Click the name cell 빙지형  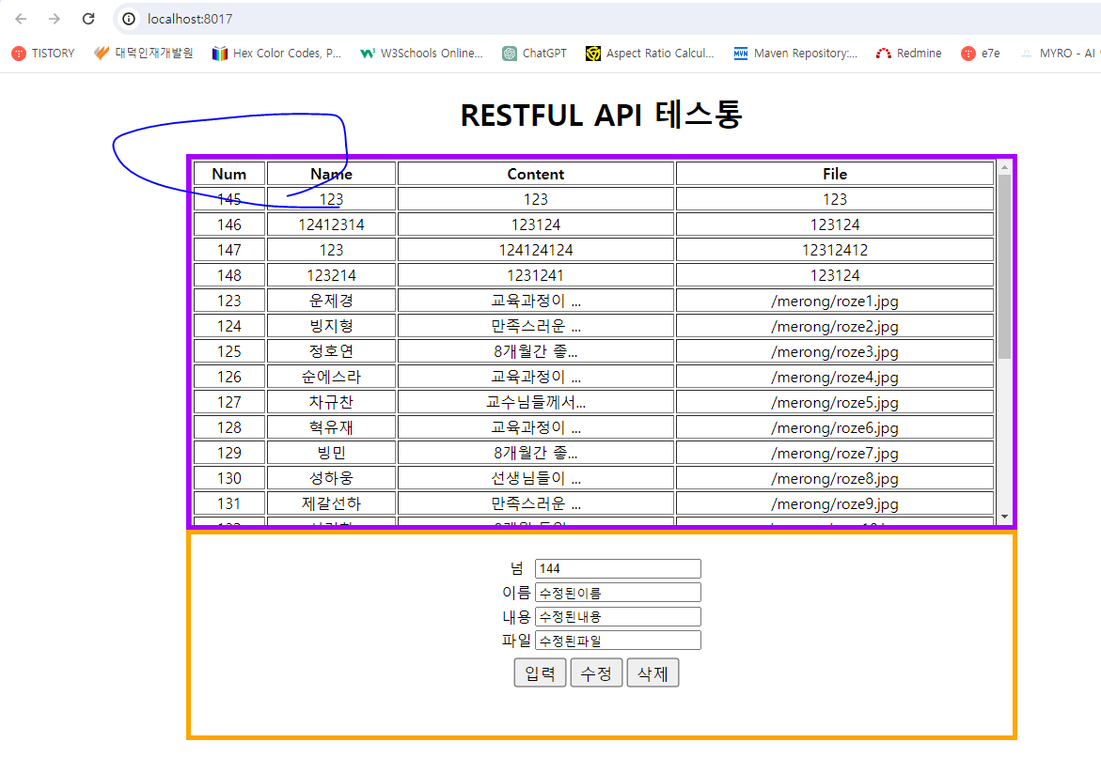coord(331,326)
